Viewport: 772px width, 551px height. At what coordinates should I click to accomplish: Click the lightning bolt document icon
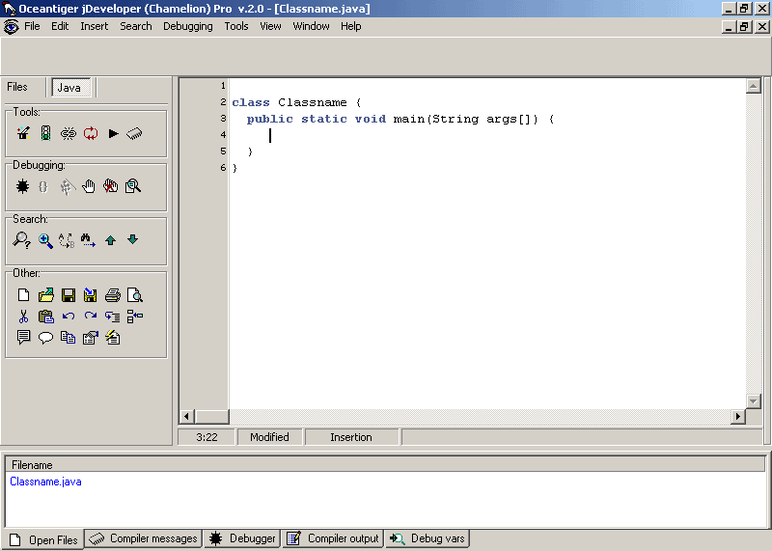pos(113,338)
